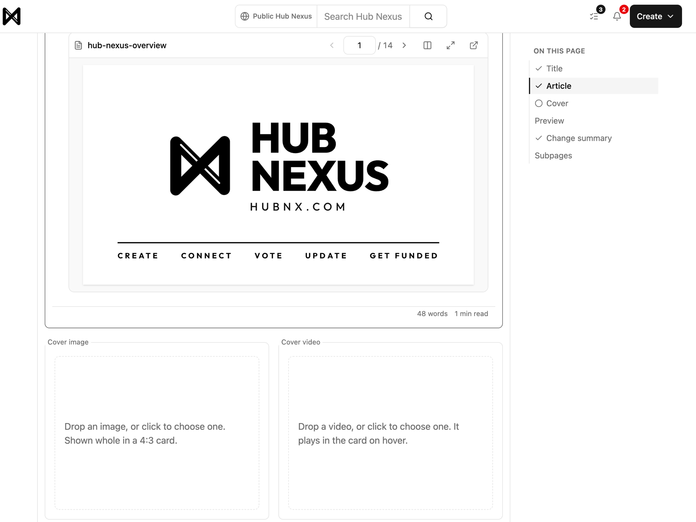Click the hub-nexus-overview file name
Screen dimensions: 696x522
coord(127,45)
